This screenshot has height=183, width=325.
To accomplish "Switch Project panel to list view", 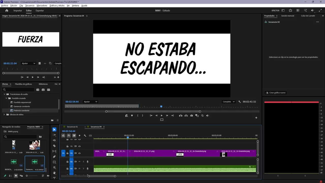I will point(10,176).
